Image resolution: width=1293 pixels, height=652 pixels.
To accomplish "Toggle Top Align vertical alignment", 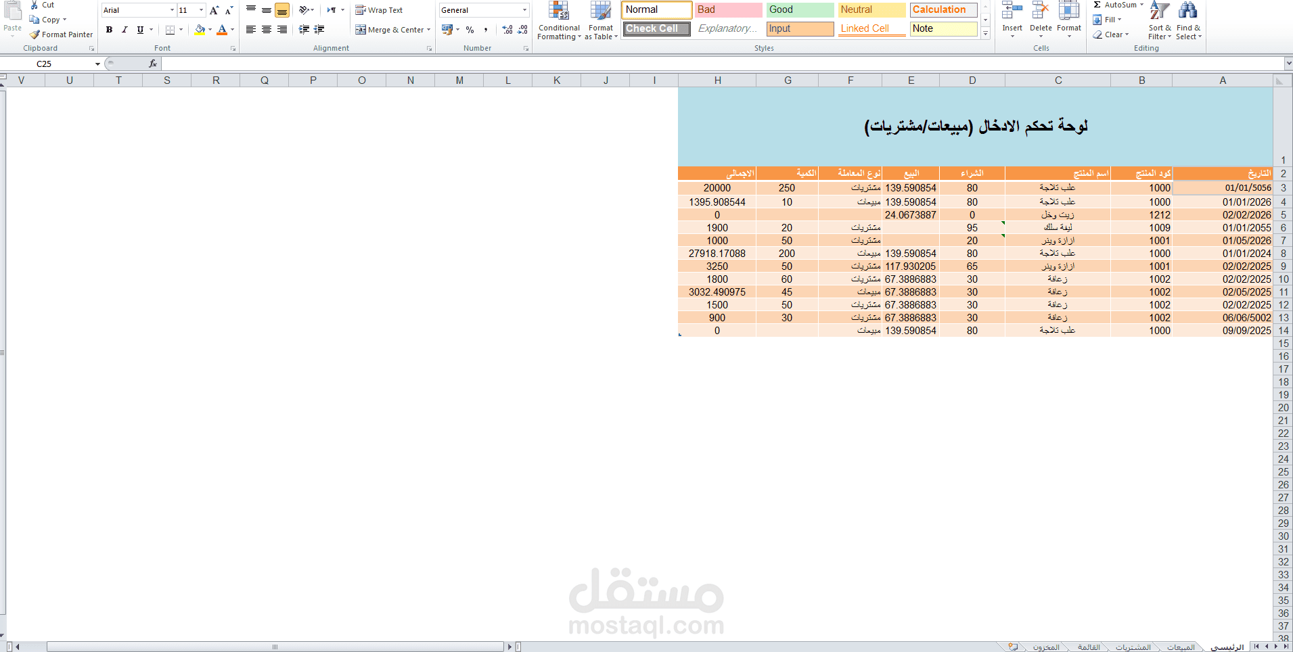I will pos(251,10).
